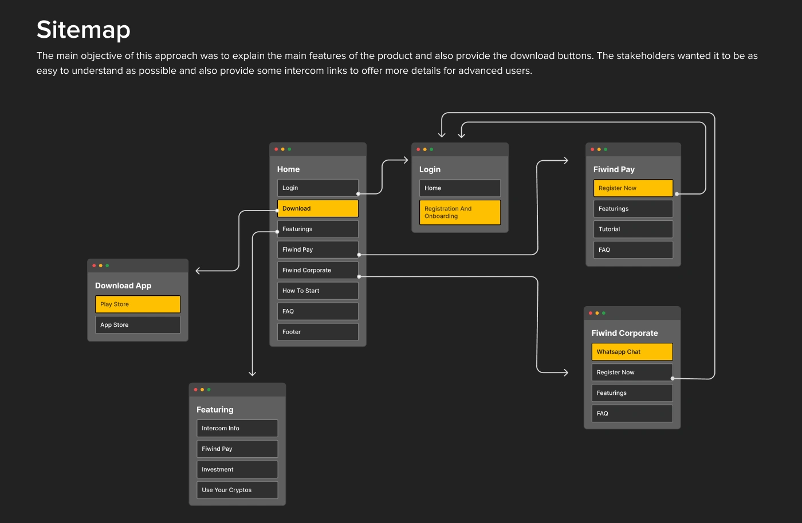The width and height of the screenshot is (802, 523).
Task: Select the Play Store item
Action: click(x=137, y=304)
